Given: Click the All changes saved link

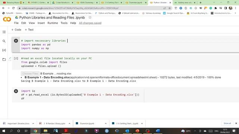Looking at the screenshot, I should pyautogui.click(x=90, y=23).
